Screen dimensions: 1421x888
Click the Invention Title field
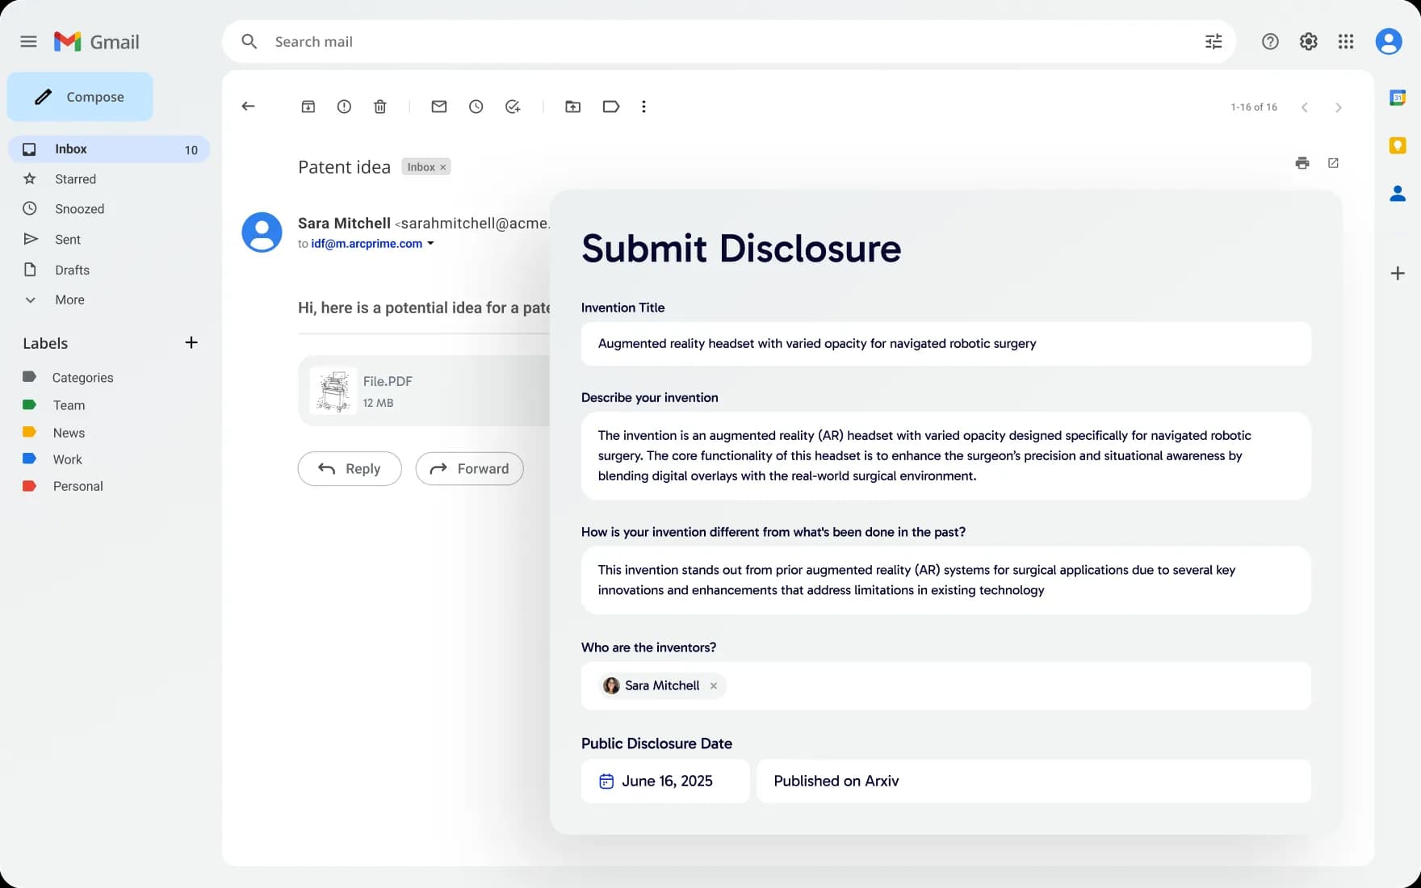click(945, 344)
